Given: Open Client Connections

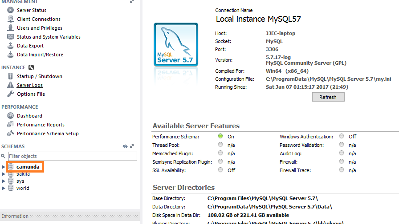Looking at the screenshot, I should 39,19.
